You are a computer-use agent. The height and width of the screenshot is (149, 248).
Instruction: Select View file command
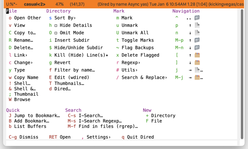tap(19, 25)
